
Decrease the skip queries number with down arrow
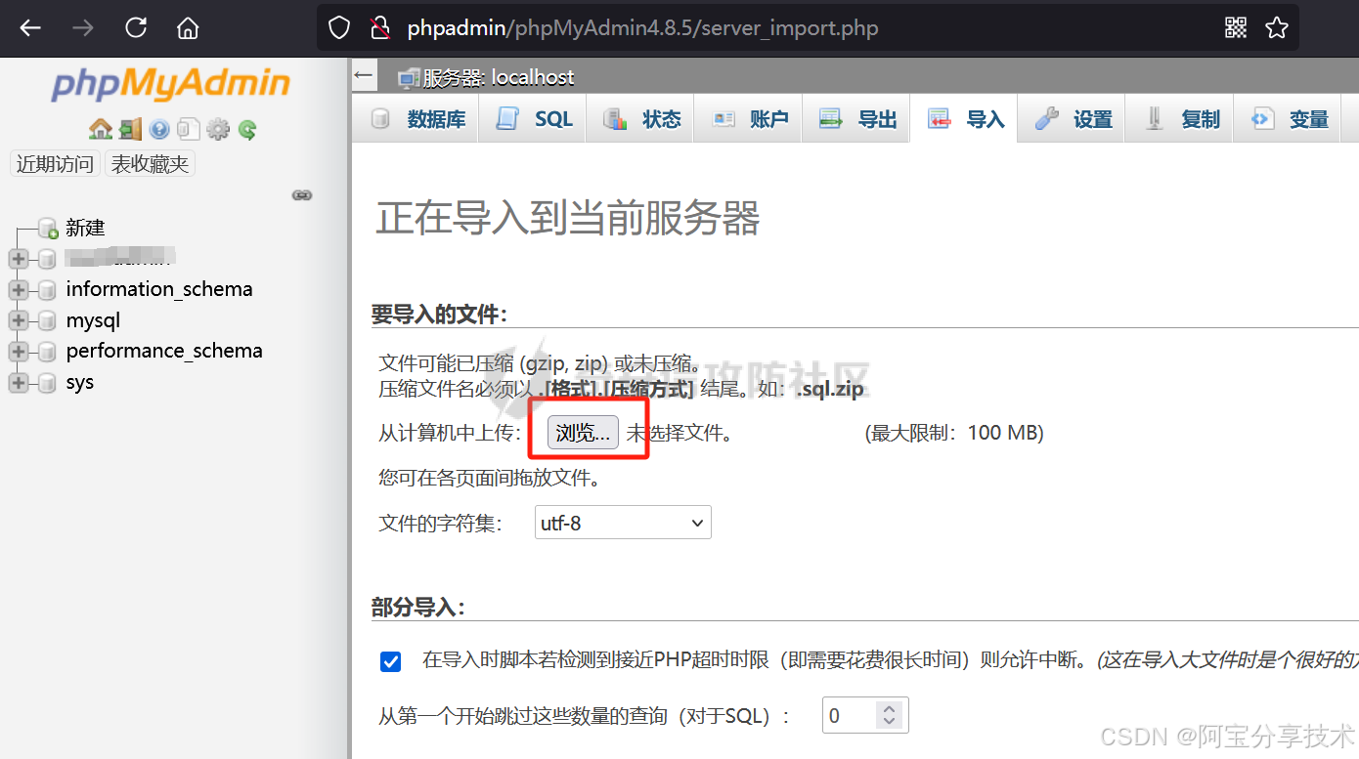(888, 722)
